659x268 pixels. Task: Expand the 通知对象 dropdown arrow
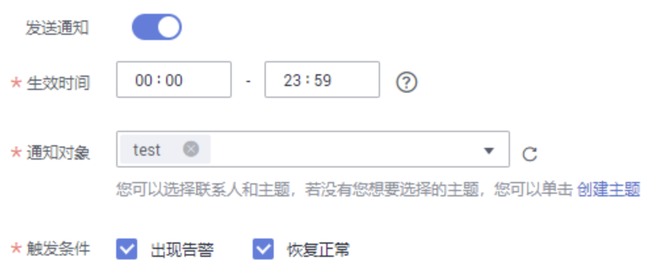(488, 150)
